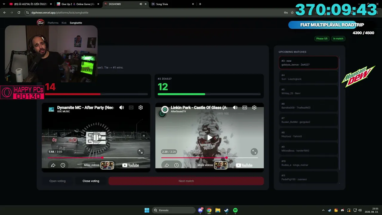This screenshot has height=215, width=382.
Task: Select match #8 f4sztusz vs YahimG
Action: pos(309,134)
